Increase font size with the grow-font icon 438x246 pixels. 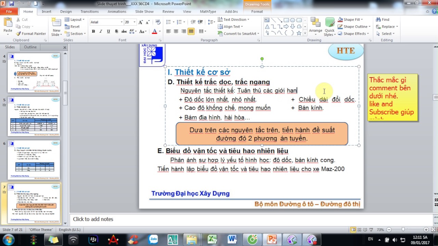(x=140, y=22)
